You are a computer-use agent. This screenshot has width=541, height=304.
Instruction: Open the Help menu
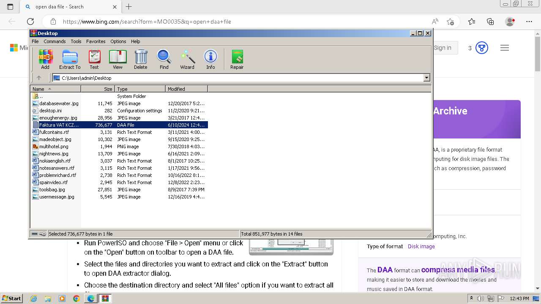click(135, 41)
